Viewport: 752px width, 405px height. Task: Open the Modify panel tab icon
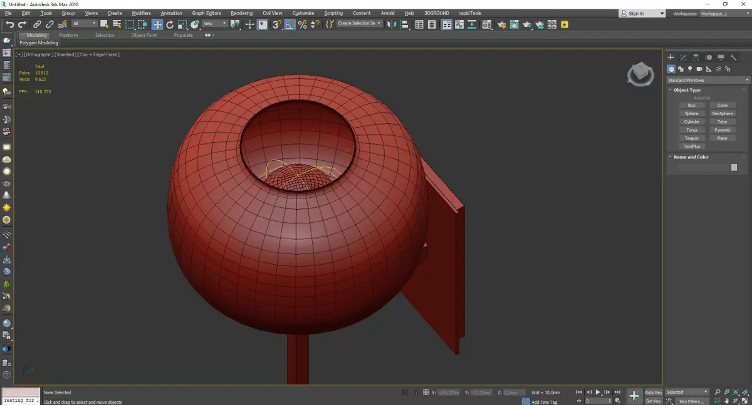pos(683,58)
